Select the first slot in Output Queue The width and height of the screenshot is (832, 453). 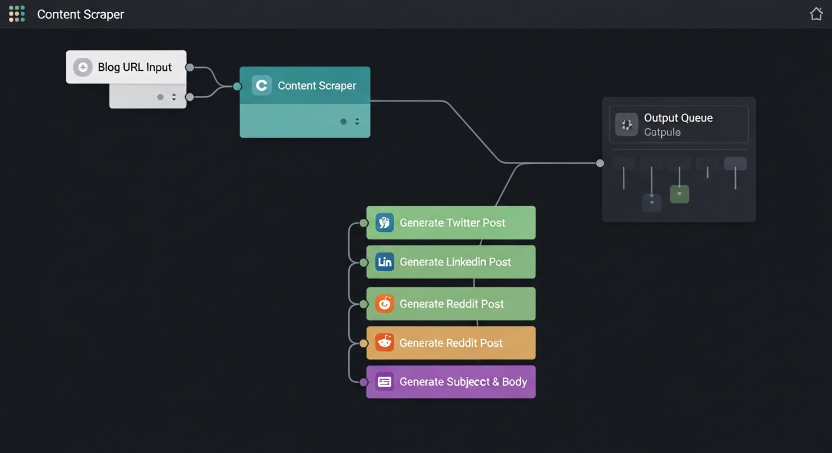click(x=624, y=163)
